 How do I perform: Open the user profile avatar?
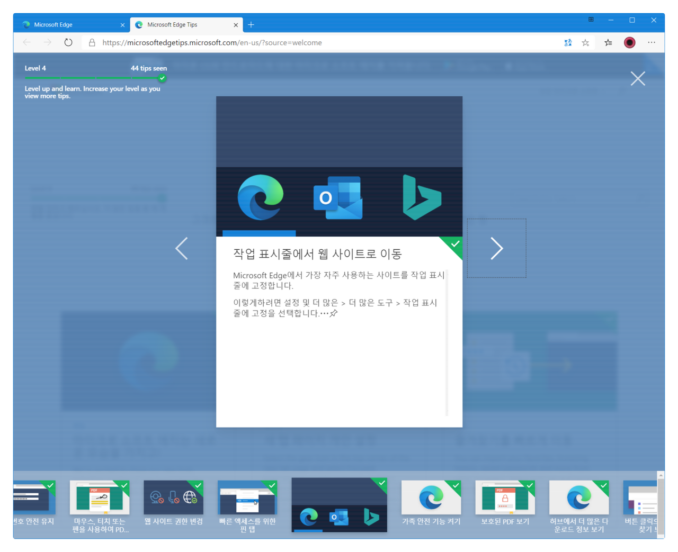coord(629,42)
